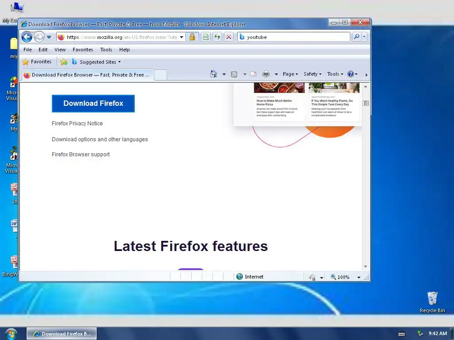Click the Recycle Bin desktop icon
This screenshot has height=340, width=454.
point(432,302)
